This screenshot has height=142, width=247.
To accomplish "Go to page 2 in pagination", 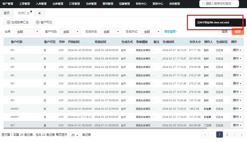I will tap(227, 135).
